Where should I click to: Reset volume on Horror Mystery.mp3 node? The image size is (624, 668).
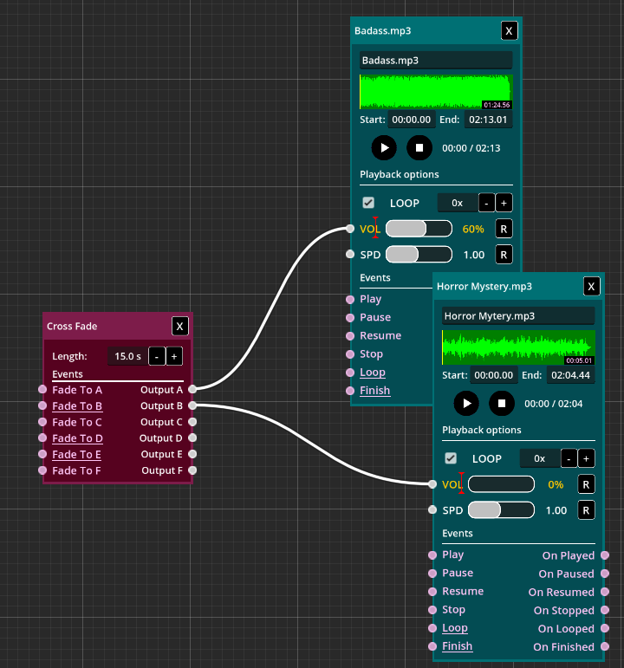(x=586, y=484)
